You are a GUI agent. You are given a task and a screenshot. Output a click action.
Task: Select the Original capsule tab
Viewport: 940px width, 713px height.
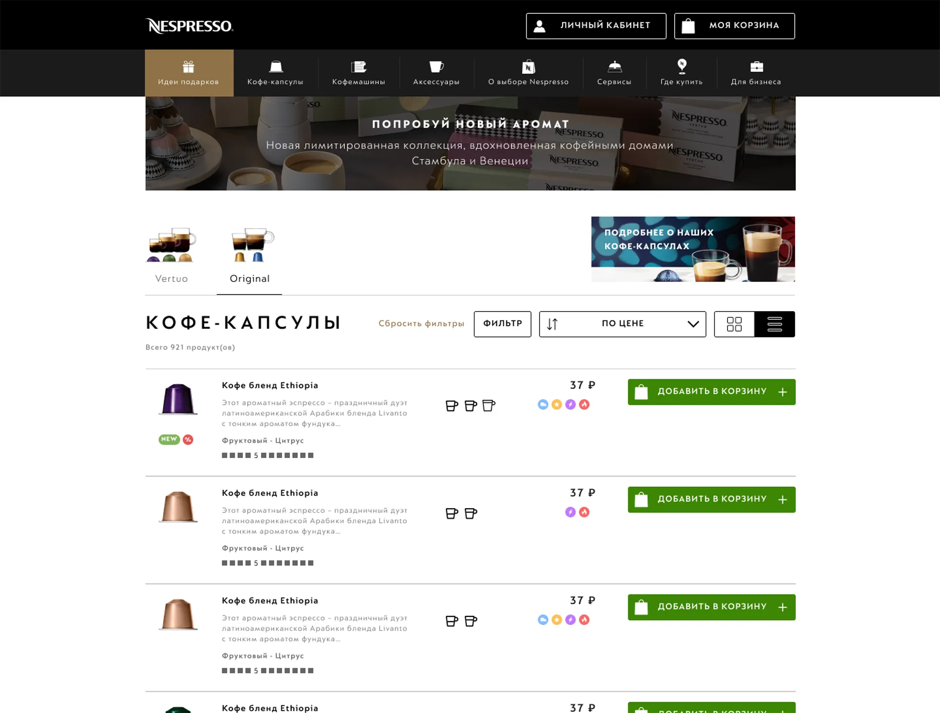pos(250,256)
